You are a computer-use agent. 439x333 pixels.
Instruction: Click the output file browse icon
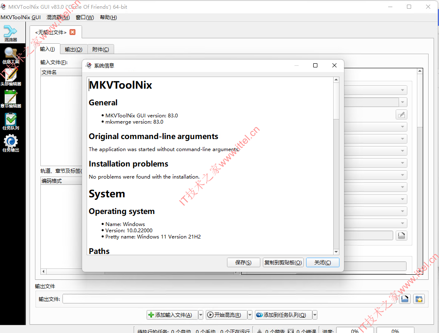(405, 299)
